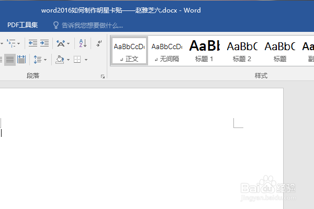314x209 pixels.
Task: Open the borders dropdown arrow
Action: coord(86,60)
